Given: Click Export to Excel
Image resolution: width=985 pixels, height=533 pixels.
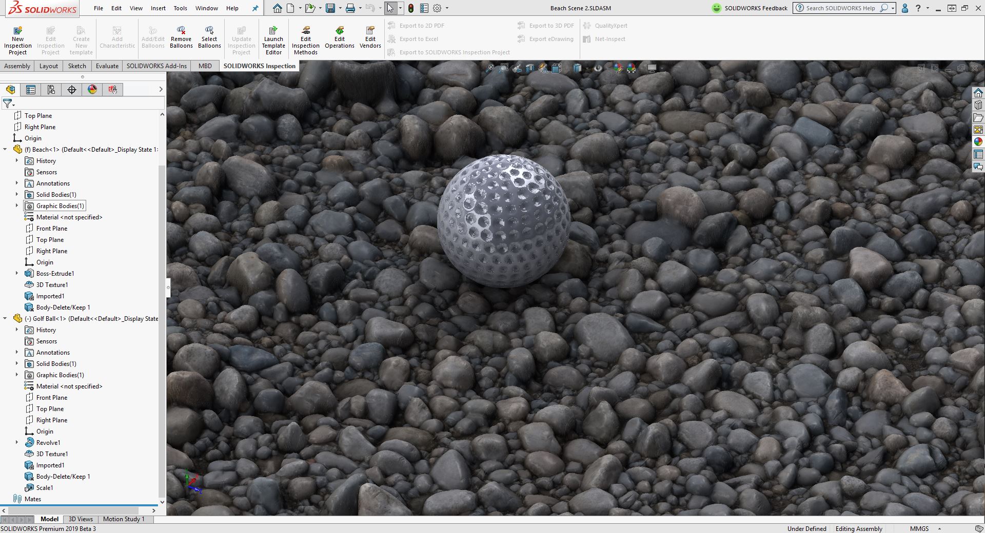Looking at the screenshot, I should [418, 39].
